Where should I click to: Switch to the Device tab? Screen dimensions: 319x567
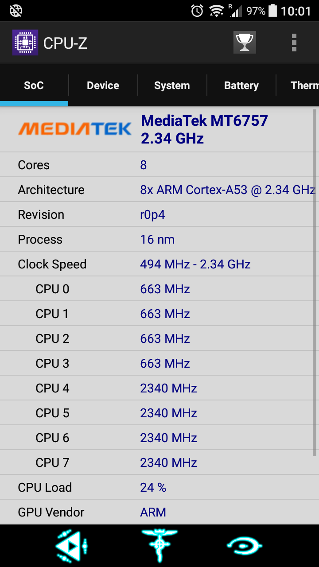pyautogui.click(x=103, y=85)
